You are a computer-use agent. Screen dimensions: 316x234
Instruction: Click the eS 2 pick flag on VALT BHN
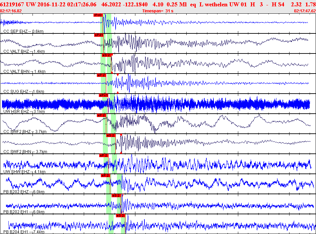[x=106, y=55]
